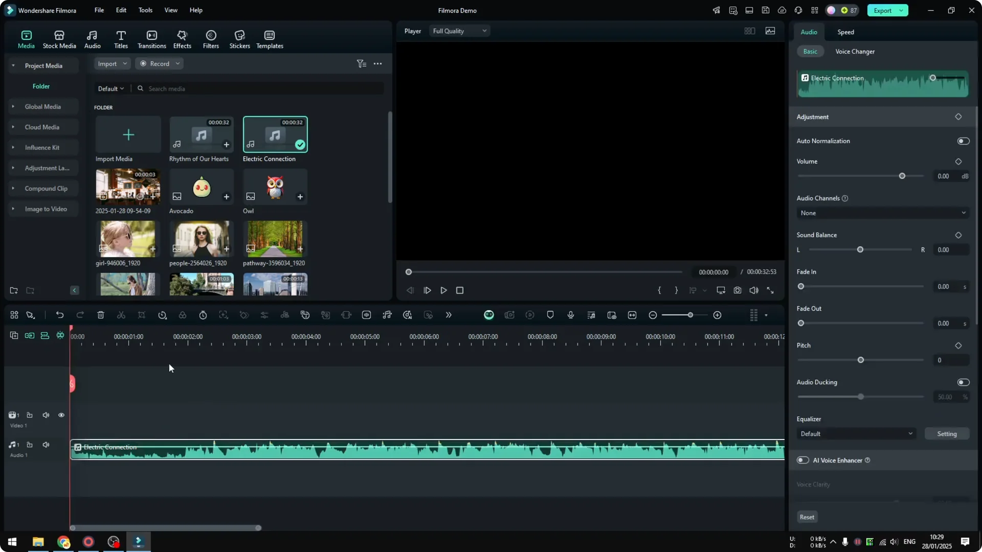
Task: Click the Undo icon in timeline toolbar
Action: pyautogui.click(x=60, y=315)
